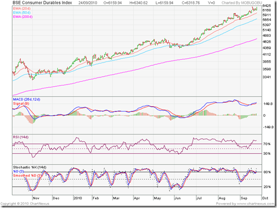Click the open value O=6159.94
The image size is (277, 208).
[x=113, y=3]
